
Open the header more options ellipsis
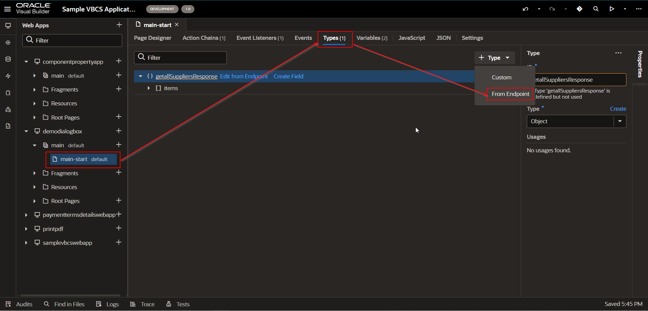pyautogui.click(x=639, y=9)
